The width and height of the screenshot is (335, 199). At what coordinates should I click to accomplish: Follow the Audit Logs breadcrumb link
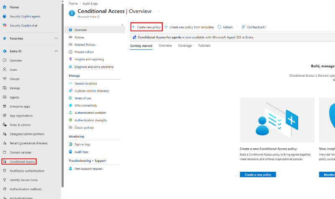coord(90,3)
